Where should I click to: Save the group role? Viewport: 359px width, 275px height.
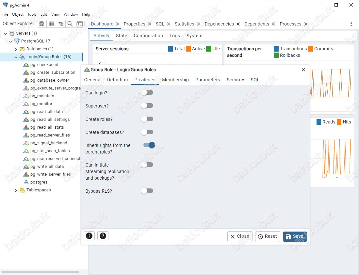pos(295,236)
